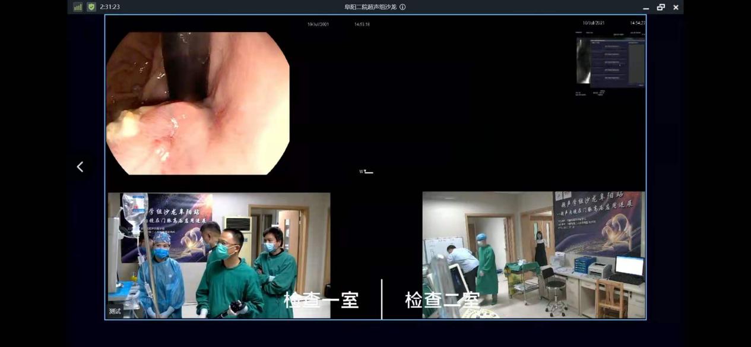Click the green network signal strength icon
751x347 pixels.
pos(78,7)
